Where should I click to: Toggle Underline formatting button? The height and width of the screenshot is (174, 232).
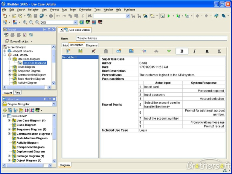tap(207, 51)
